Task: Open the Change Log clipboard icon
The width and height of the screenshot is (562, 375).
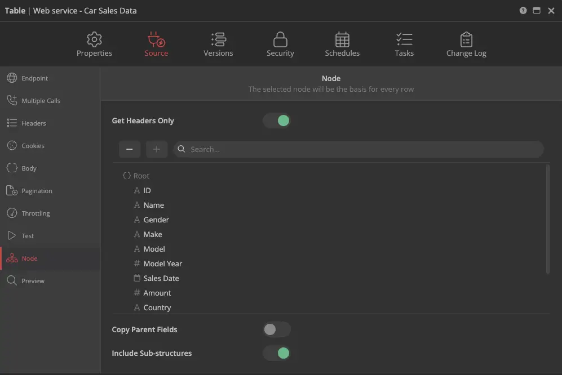Action: click(466, 39)
